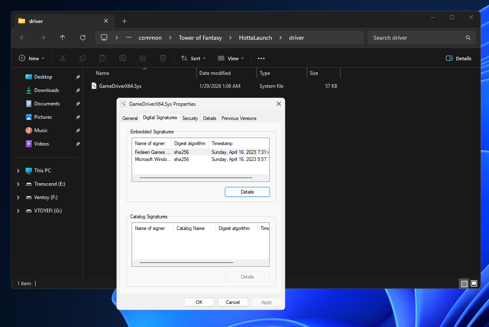Expand This PC in the sidebar

(18, 171)
